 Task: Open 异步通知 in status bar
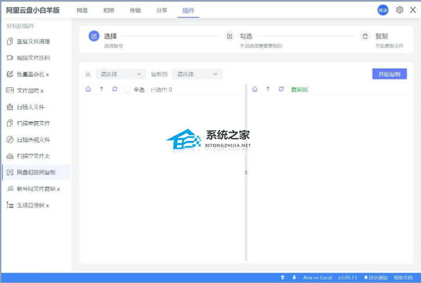click(x=376, y=278)
